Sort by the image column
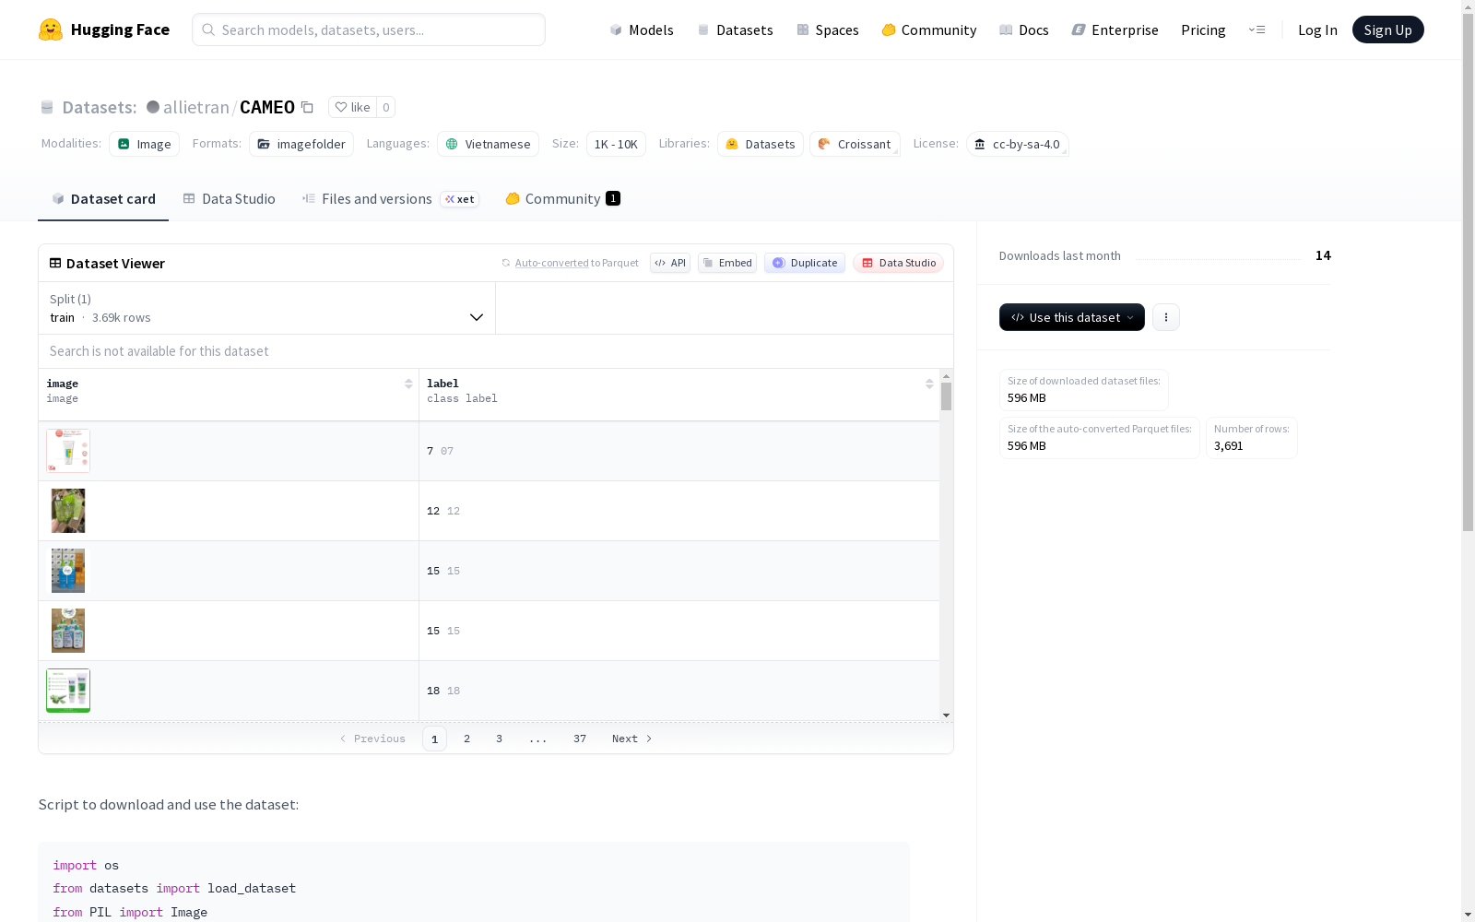This screenshot has width=1475, height=922. pos(408,384)
